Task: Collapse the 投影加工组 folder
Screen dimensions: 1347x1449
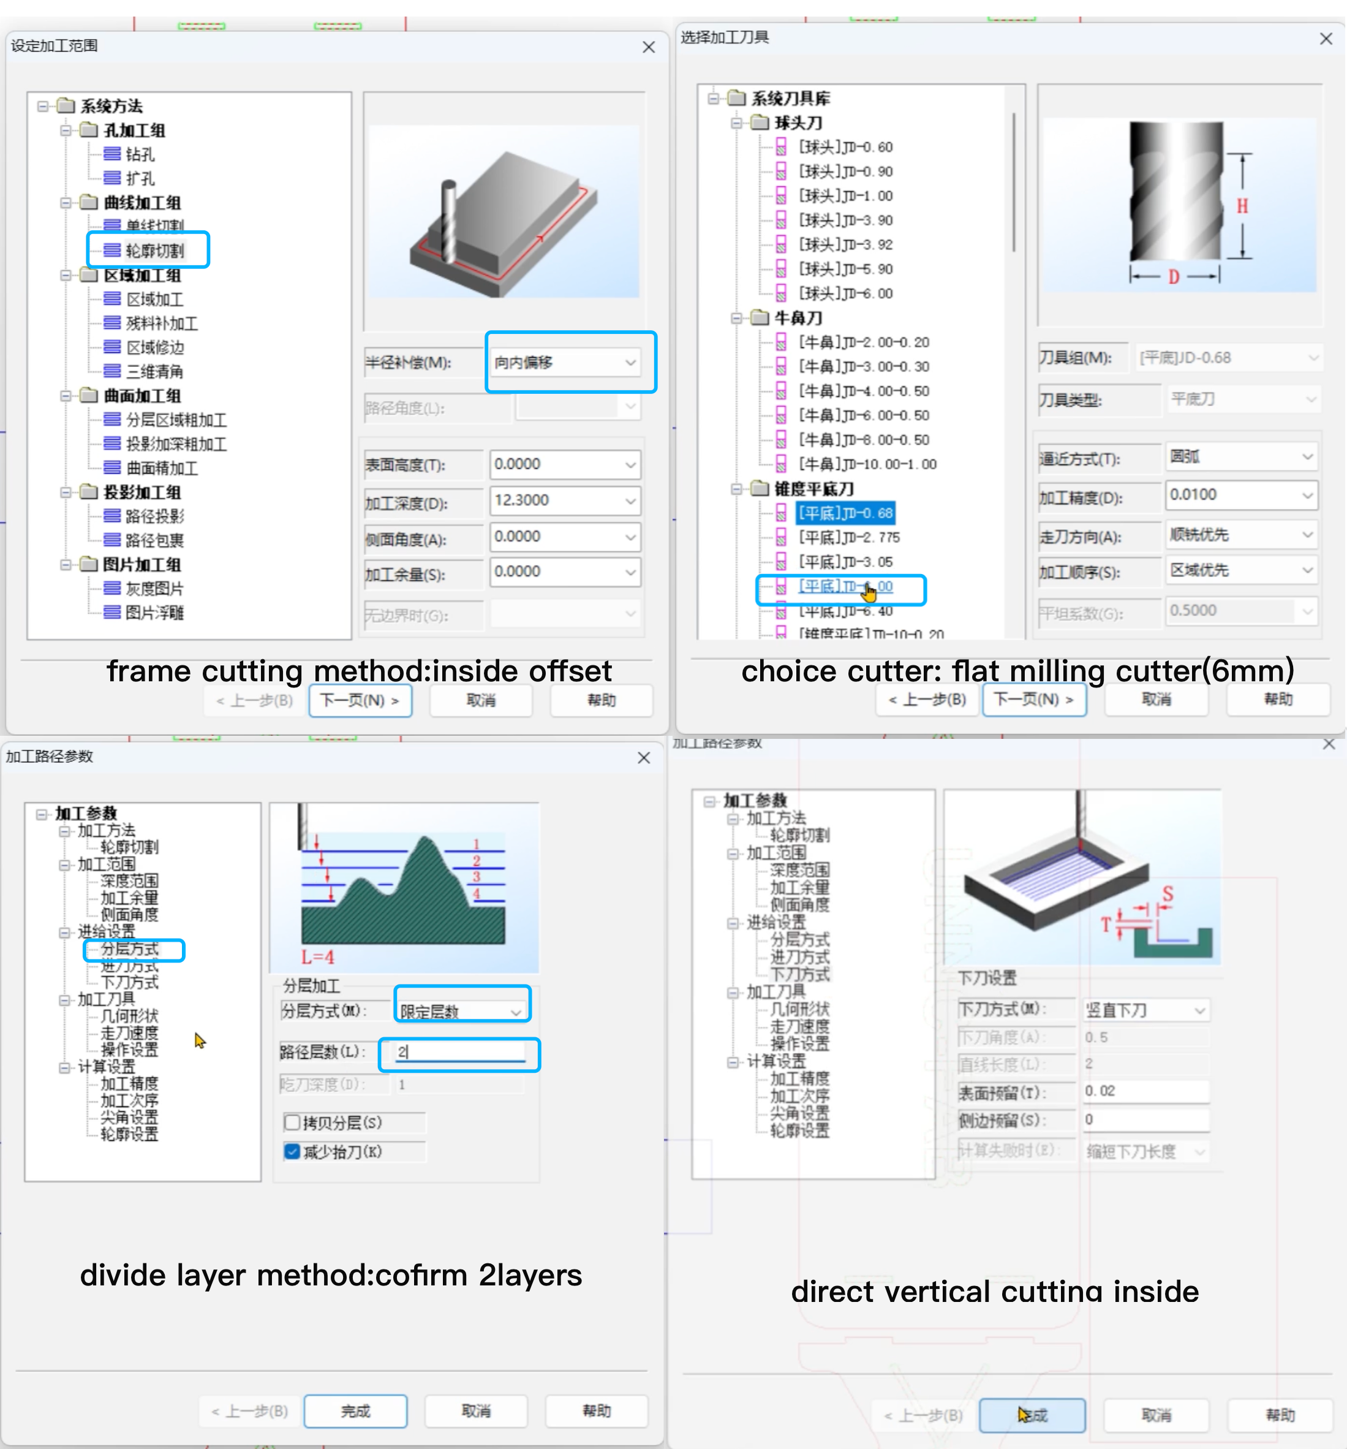Action: 66,492
